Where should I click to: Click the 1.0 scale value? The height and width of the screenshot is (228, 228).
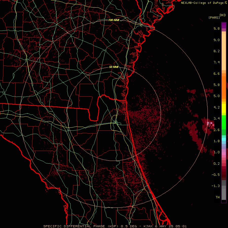217,152
